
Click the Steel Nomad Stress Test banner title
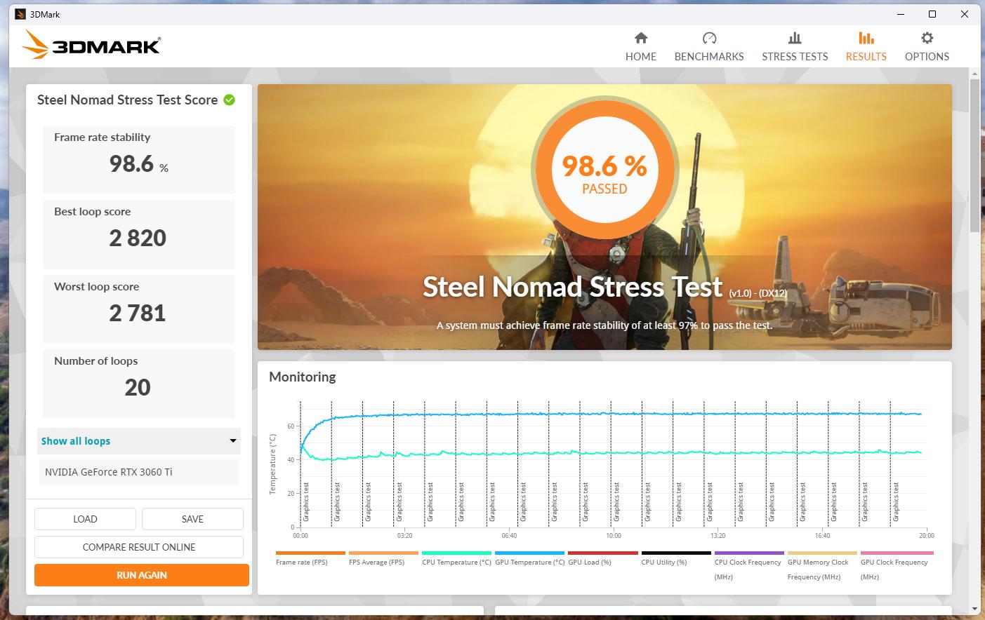click(x=573, y=286)
